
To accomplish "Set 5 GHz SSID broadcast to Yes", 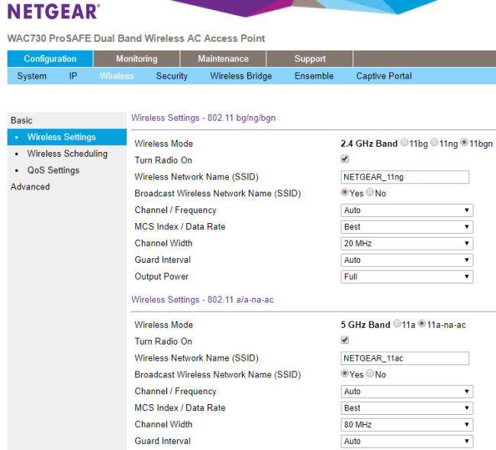I will pyautogui.click(x=344, y=374).
